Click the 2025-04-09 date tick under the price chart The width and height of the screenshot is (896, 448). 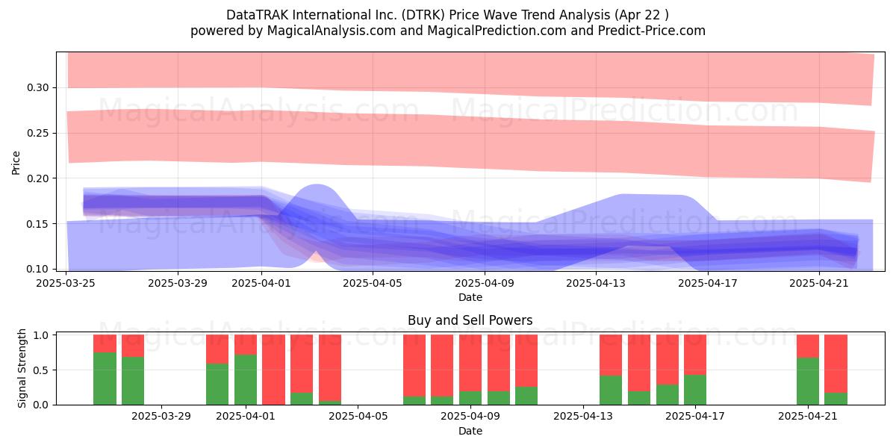tap(485, 283)
